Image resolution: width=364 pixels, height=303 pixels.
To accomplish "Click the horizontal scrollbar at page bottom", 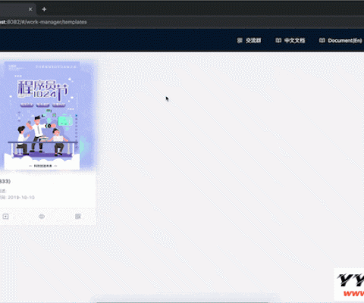I will (182, 301).
